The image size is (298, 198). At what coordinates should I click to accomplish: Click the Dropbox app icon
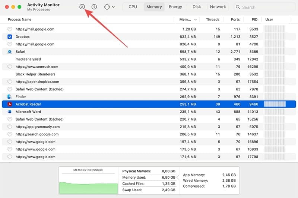click(10, 36)
